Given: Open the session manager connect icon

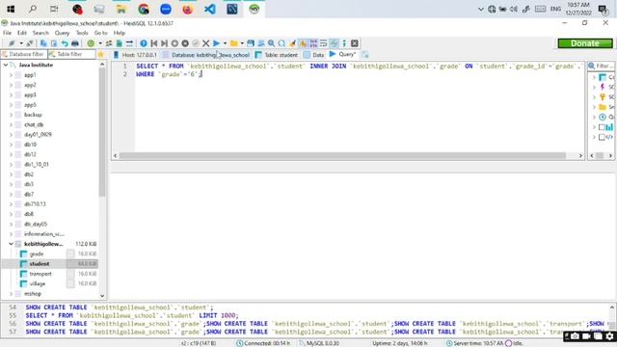Looking at the screenshot, I should tap(12, 43).
